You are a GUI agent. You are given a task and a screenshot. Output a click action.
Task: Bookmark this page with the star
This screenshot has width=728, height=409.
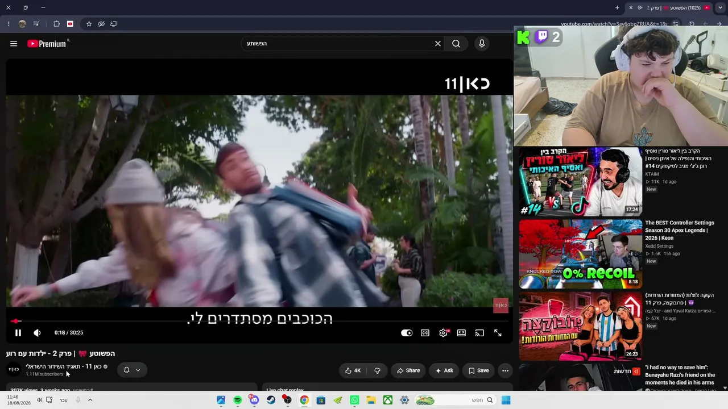point(89,24)
